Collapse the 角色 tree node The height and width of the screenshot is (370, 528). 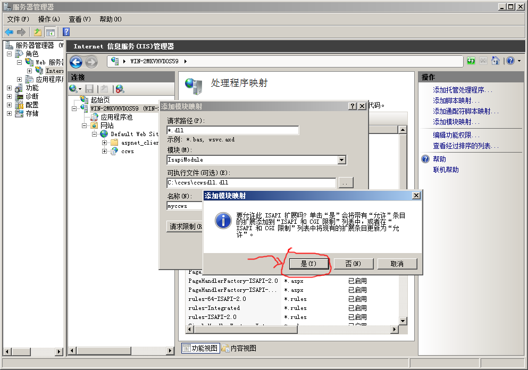click(9, 54)
